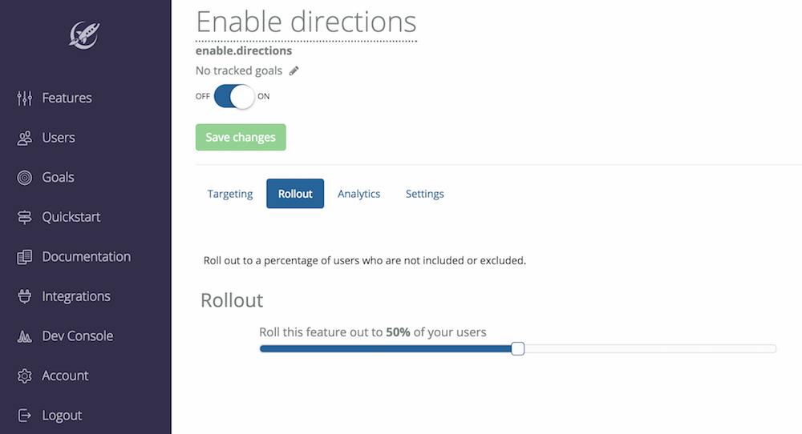This screenshot has width=802, height=434.
Task: Click the Enable directions feature title
Action: tap(306, 22)
